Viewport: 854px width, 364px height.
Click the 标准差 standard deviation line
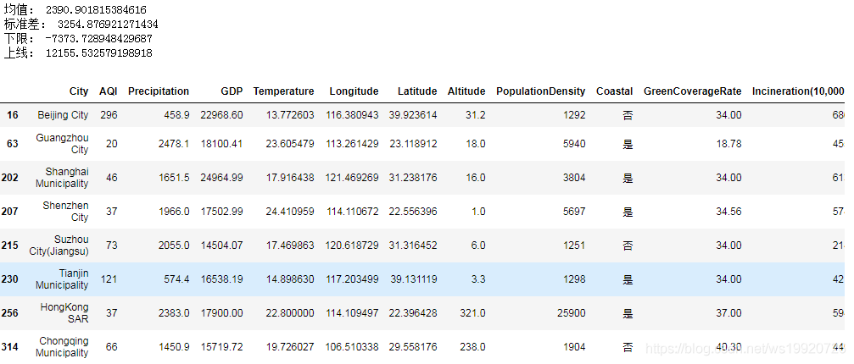point(81,24)
